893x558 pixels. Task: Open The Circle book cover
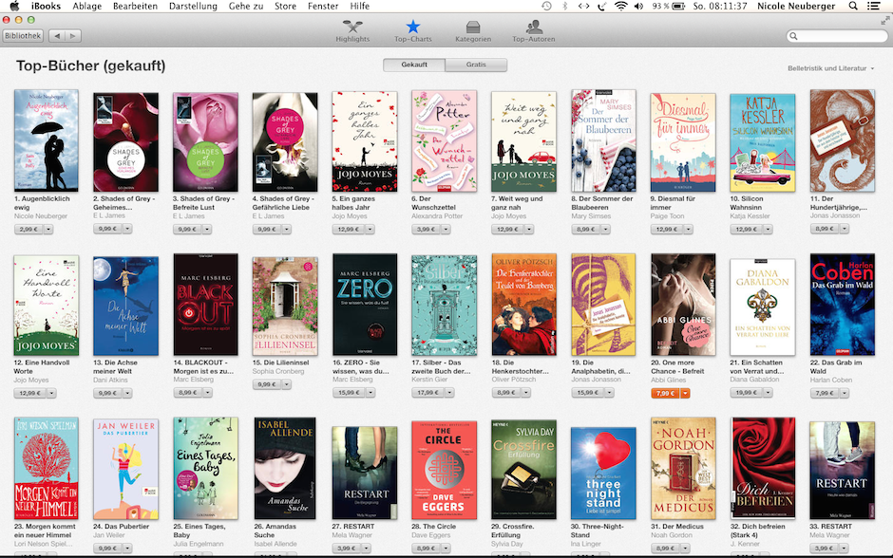point(445,470)
